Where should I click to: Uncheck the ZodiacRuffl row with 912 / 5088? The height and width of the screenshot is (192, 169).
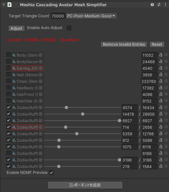(9, 140)
